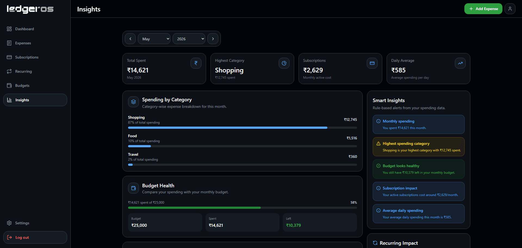Open Dashboard from the sidebar
Image resolution: width=522 pixels, height=248 pixels.
point(35,29)
